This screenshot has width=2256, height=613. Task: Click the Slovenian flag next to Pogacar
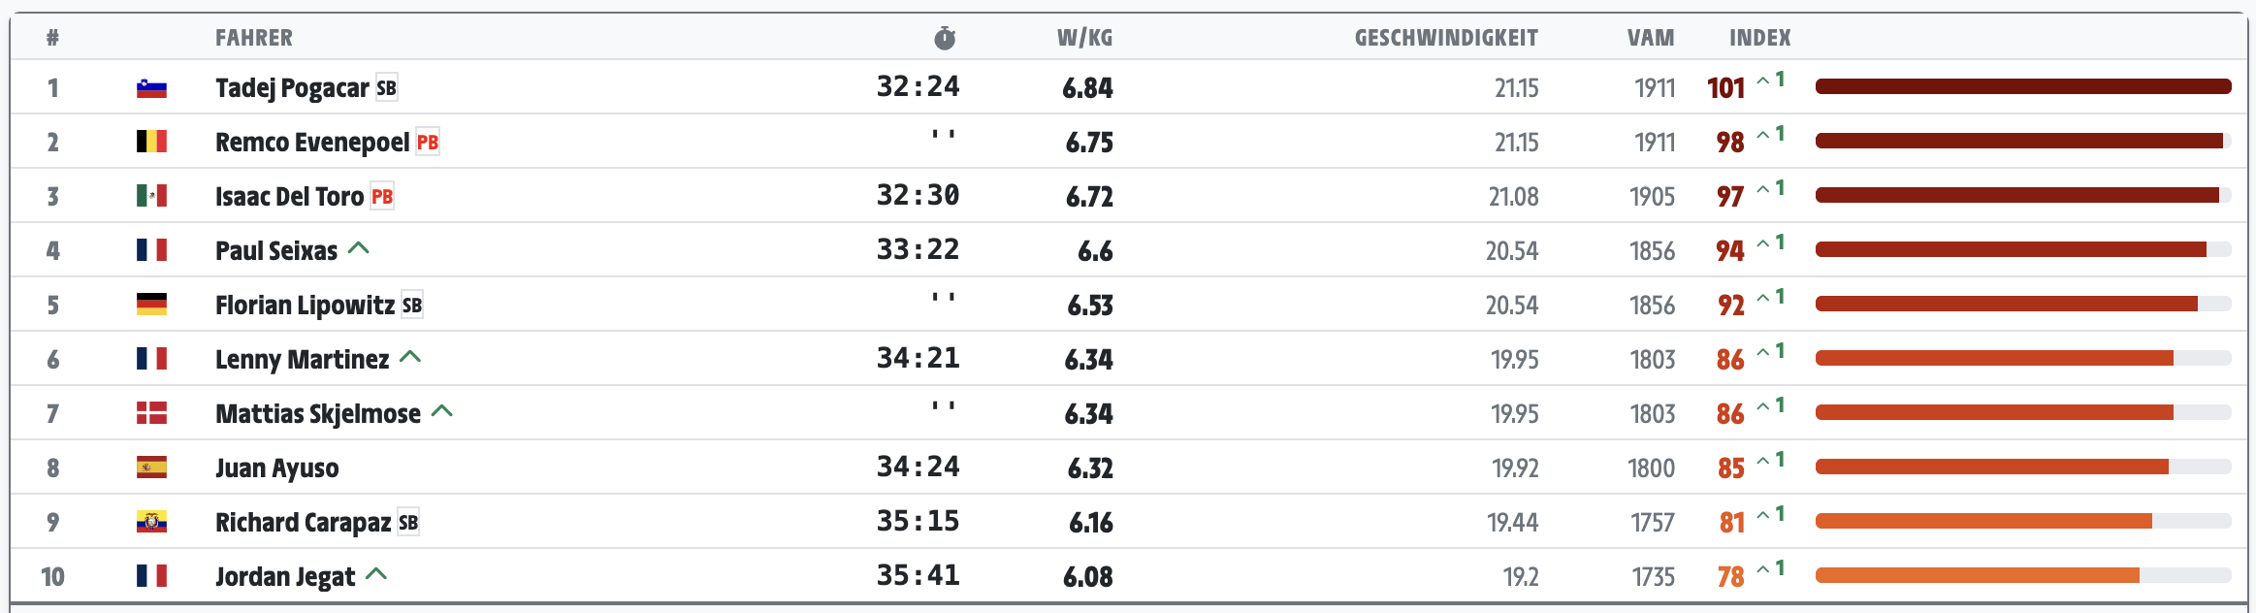coord(151,88)
